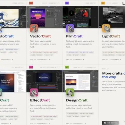The image size is (125, 125).
Task: Click FilmCraft's Installers Ready tag
Action: click(x=87, y=52)
